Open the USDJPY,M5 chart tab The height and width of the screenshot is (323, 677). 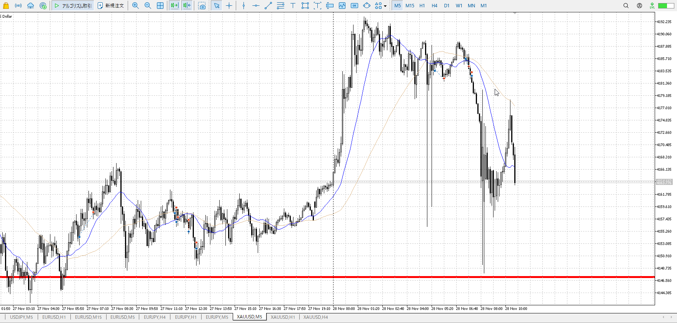(21, 317)
